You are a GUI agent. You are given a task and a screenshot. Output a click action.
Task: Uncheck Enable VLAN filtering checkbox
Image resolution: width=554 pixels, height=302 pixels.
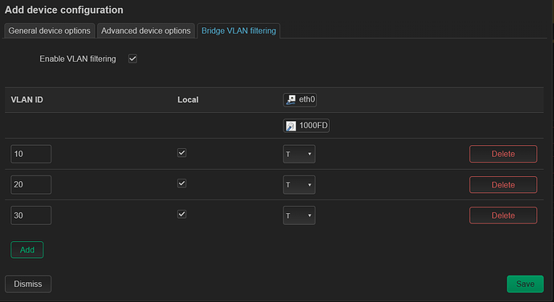click(132, 58)
